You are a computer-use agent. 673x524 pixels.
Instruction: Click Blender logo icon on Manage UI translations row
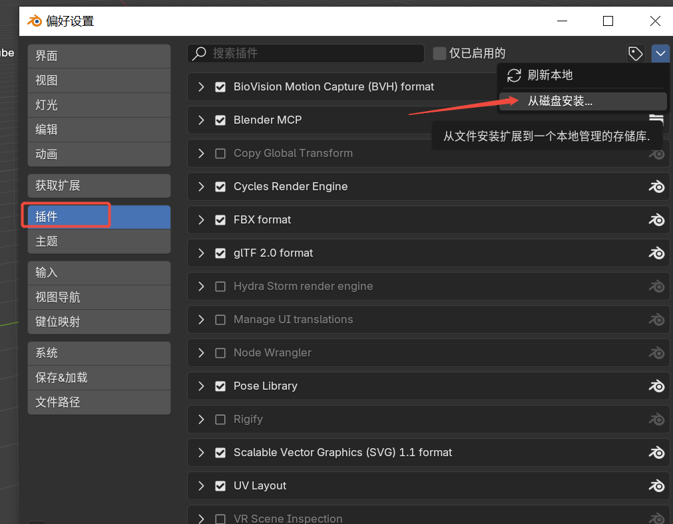click(656, 319)
